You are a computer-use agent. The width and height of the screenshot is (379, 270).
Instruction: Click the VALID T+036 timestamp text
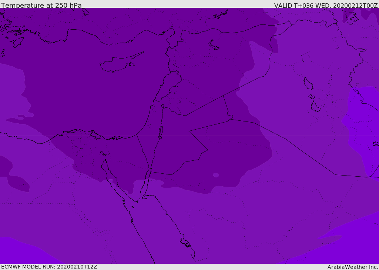click(326, 6)
